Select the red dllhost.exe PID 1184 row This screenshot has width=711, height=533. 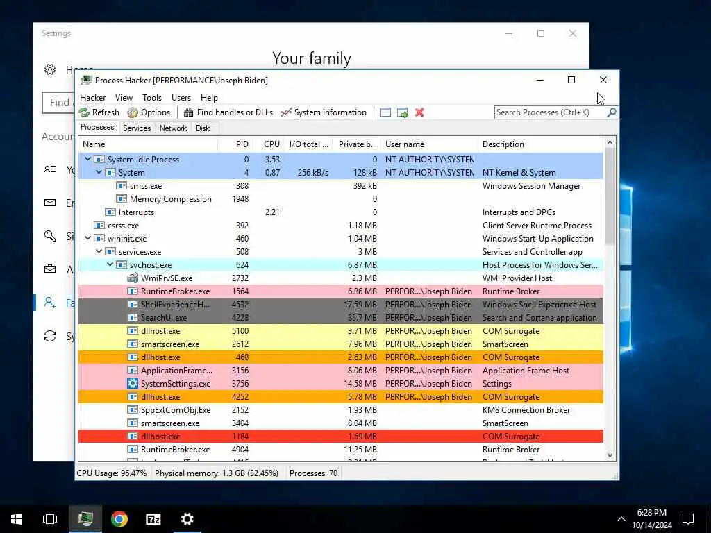(x=340, y=436)
